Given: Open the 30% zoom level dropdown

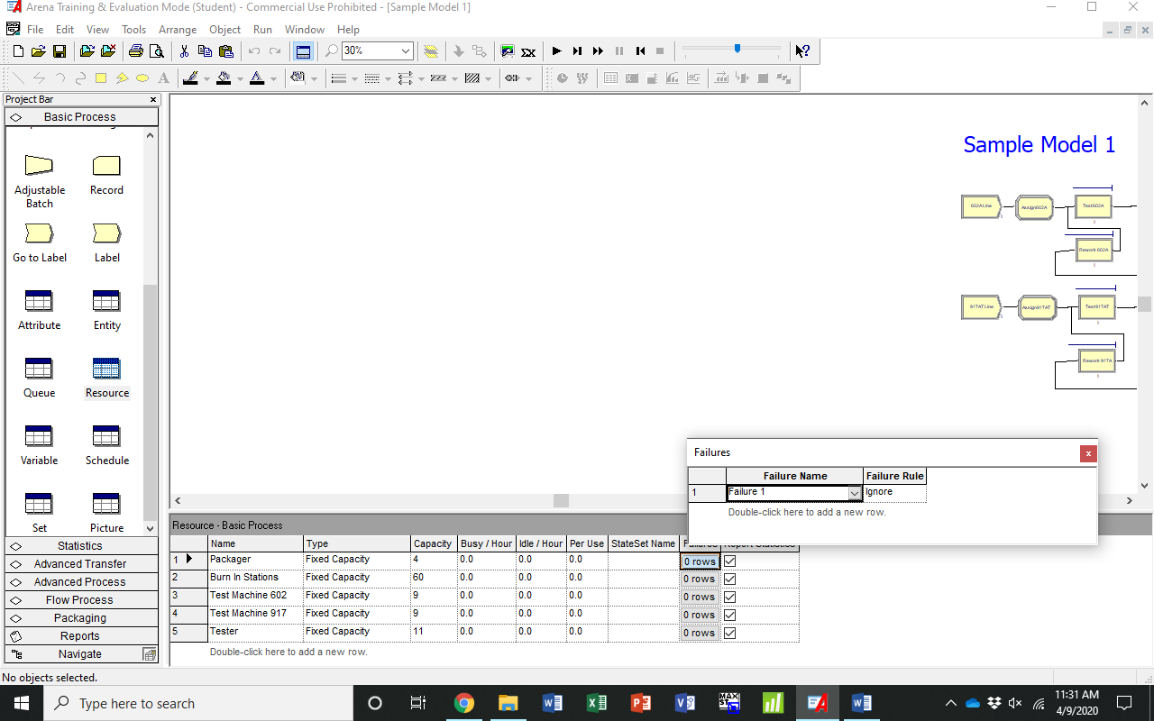Looking at the screenshot, I should (x=406, y=51).
